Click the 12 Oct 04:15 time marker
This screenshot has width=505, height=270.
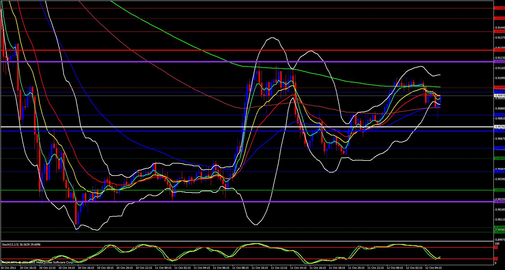434,268
